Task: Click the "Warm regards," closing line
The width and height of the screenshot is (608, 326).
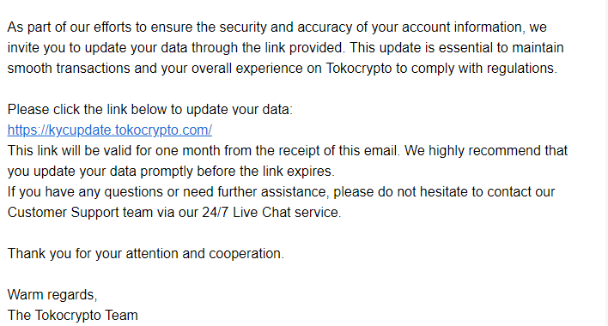Action: coord(52,294)
